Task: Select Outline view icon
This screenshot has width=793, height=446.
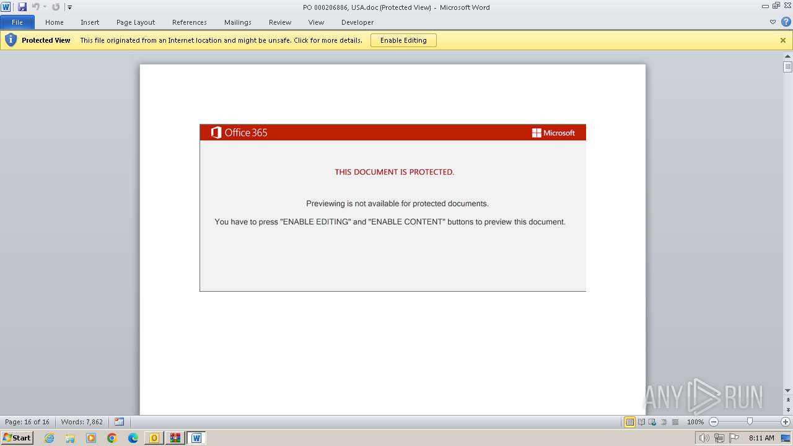Action: pyautogui.click(x=663, y=422)
